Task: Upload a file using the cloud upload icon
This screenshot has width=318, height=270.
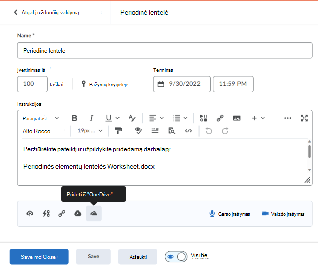Action: click(x=30, y=214)
